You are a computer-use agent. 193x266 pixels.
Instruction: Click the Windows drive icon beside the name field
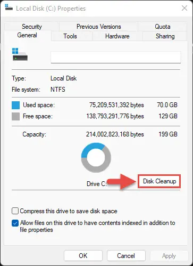(20, 54)
